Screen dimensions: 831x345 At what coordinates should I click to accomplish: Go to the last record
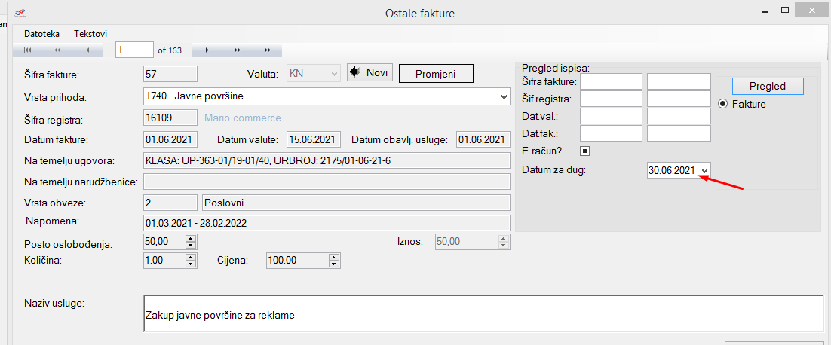[268, 50]
